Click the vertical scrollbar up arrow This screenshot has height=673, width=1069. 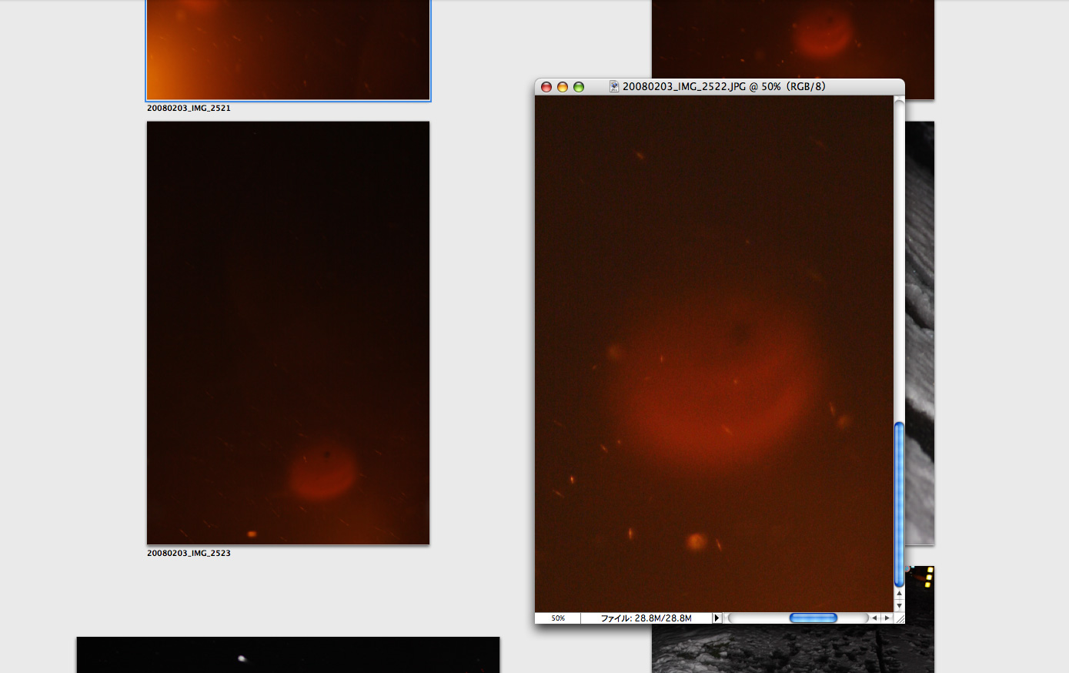pos(899,594)
